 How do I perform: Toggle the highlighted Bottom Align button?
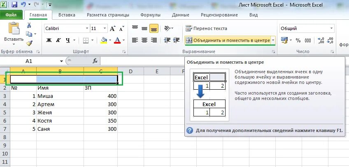154,28
